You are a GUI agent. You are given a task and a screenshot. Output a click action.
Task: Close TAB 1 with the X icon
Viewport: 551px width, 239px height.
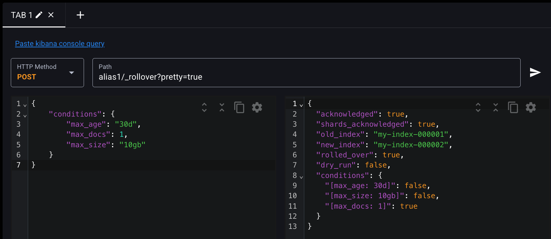point(51,15)
